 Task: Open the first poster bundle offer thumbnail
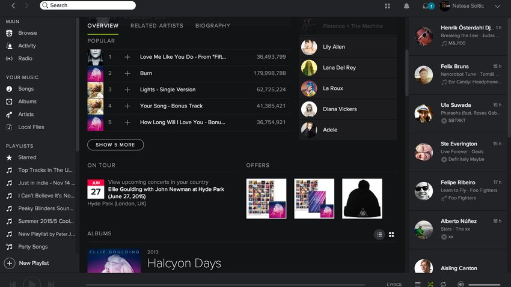pos(266,199)
